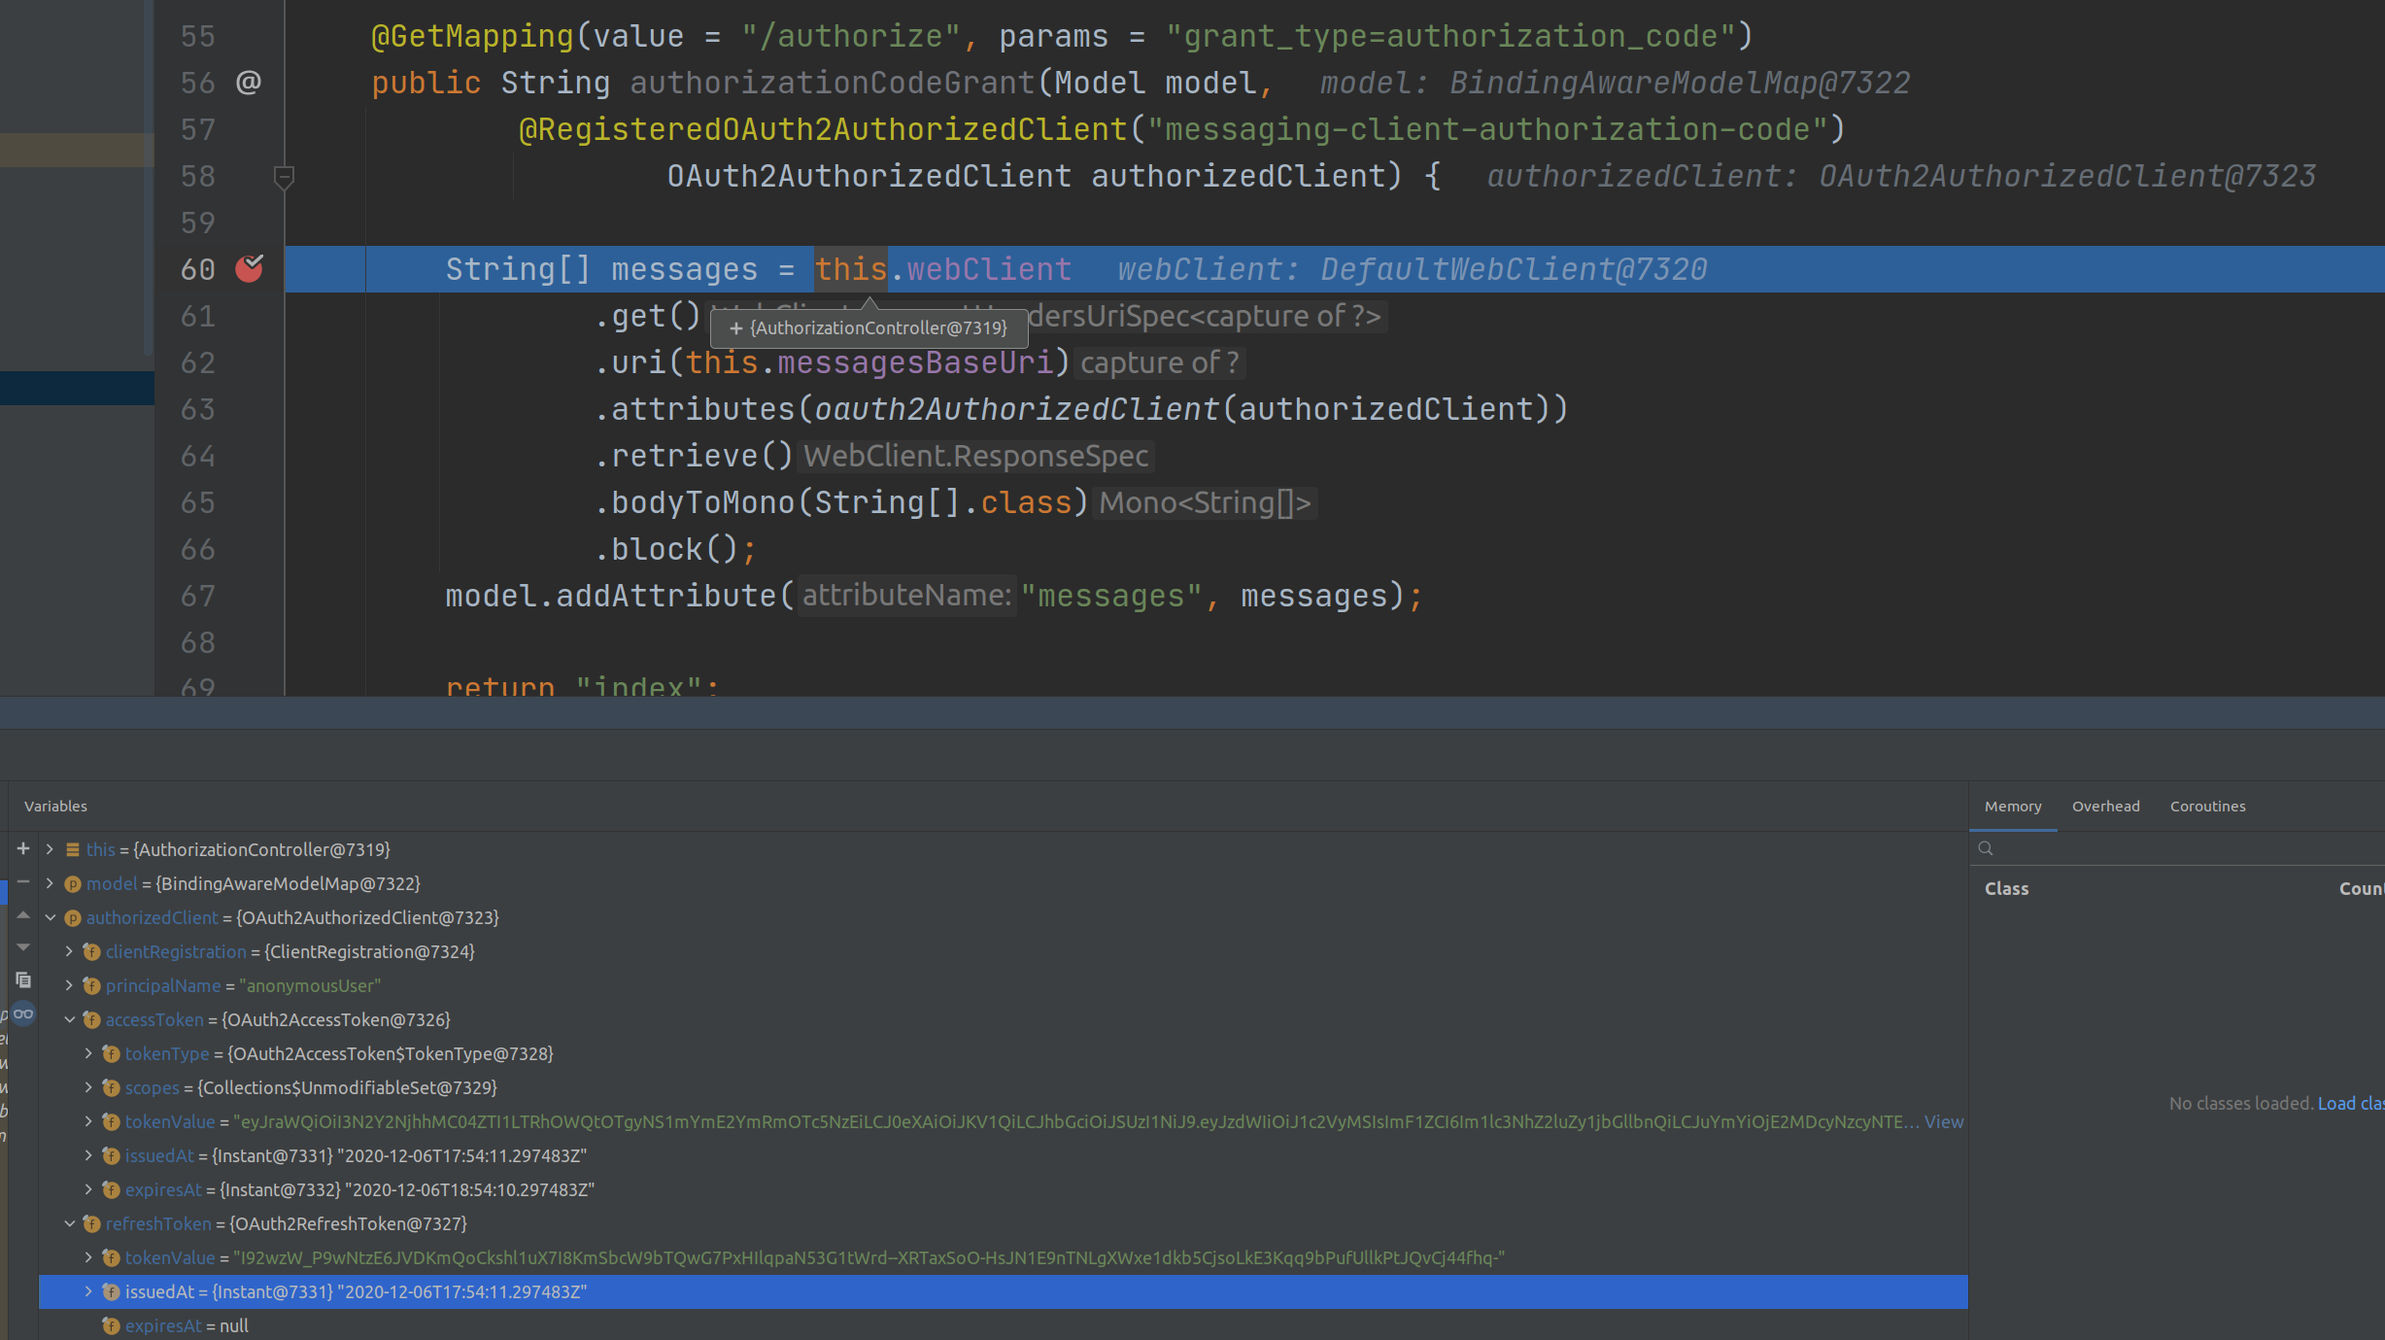The image size is (2385, 1340).
Task: Expand AuthorizationController@7319 inline popup
Action: (x=736, y=328)
